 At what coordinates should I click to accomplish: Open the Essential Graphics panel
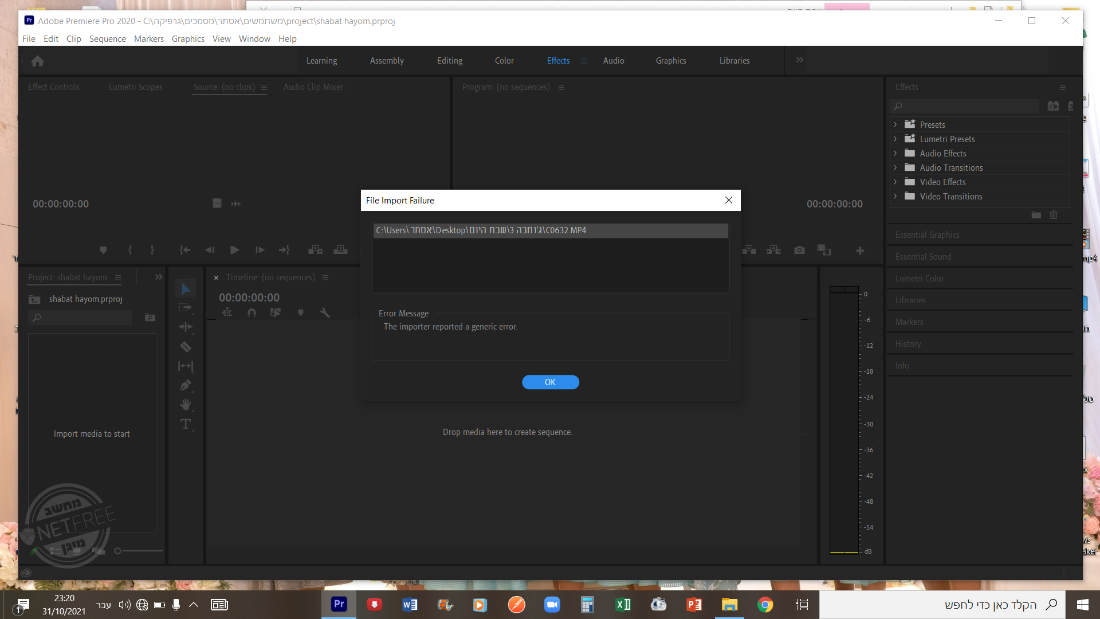(927, 235)
